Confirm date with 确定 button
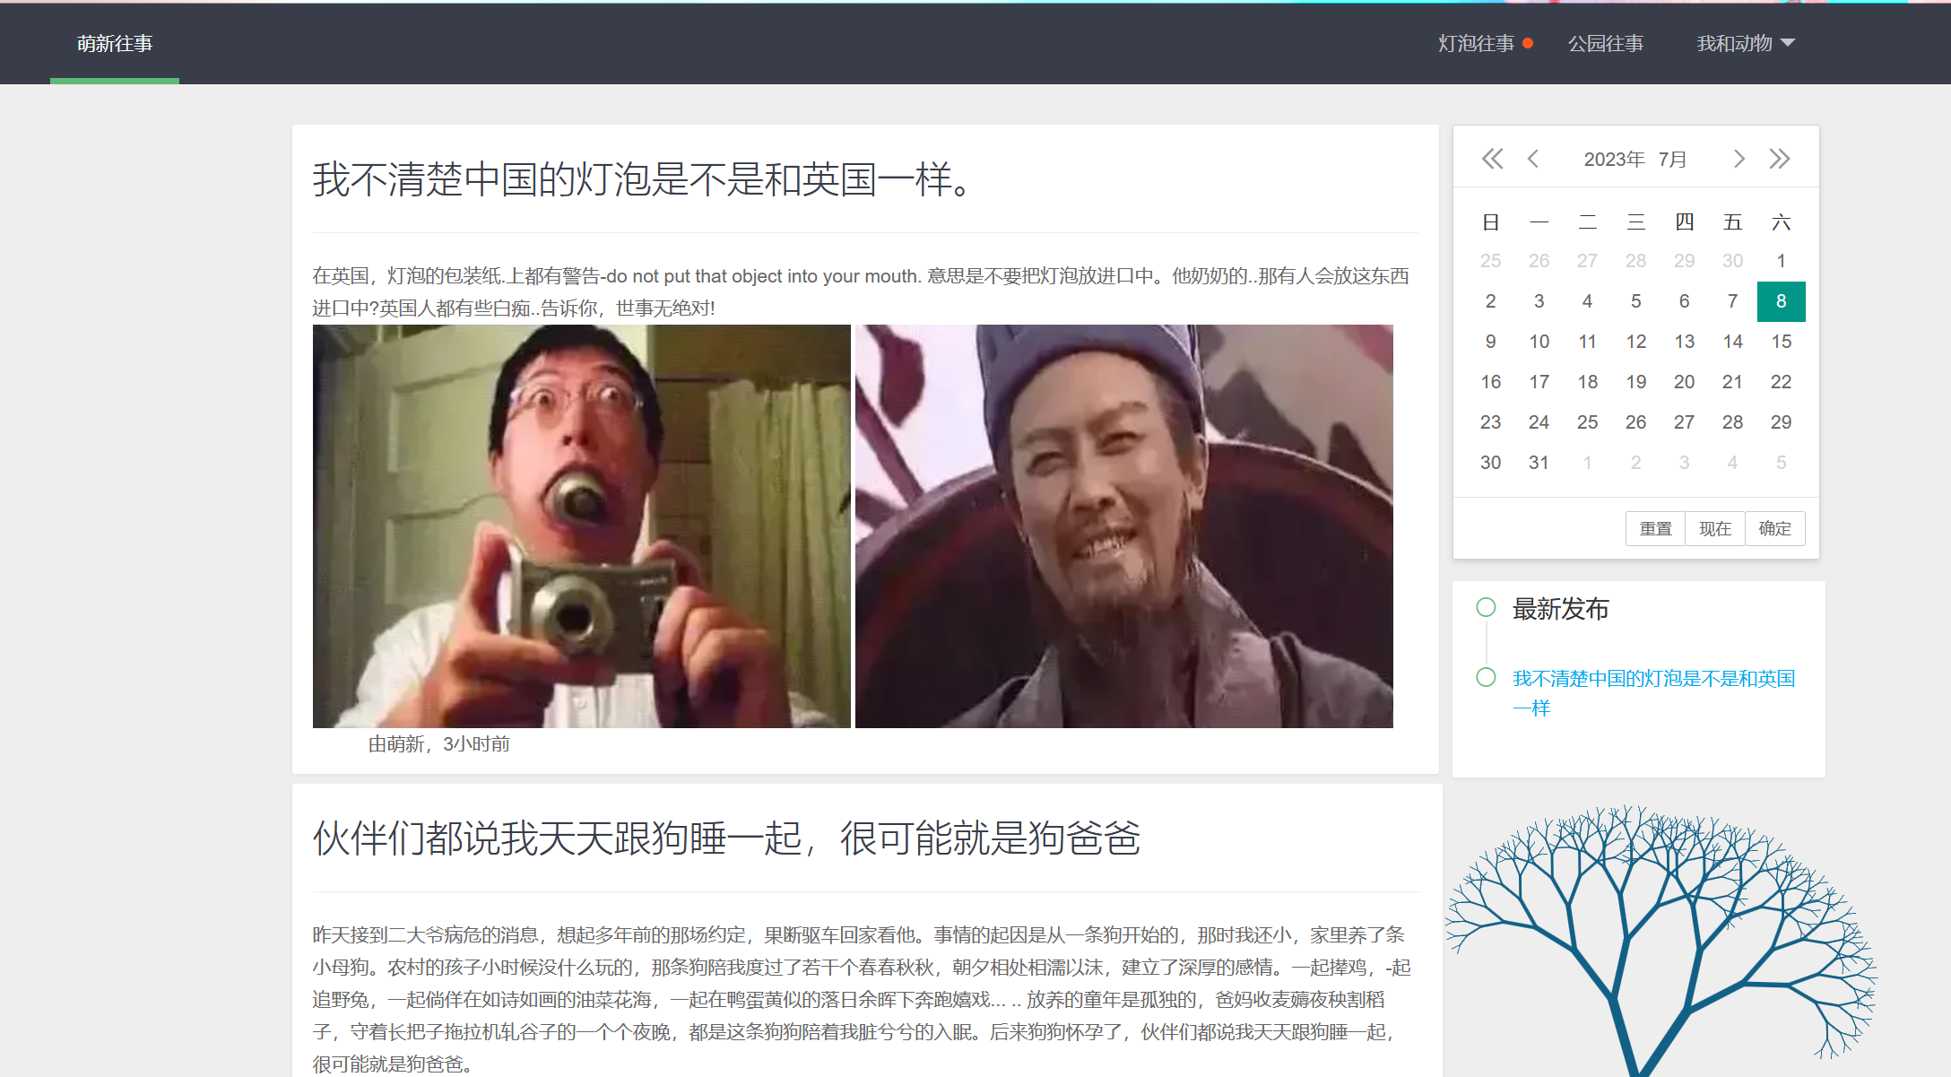Screen dimensions: 1951x1077 pos(1774,528)
